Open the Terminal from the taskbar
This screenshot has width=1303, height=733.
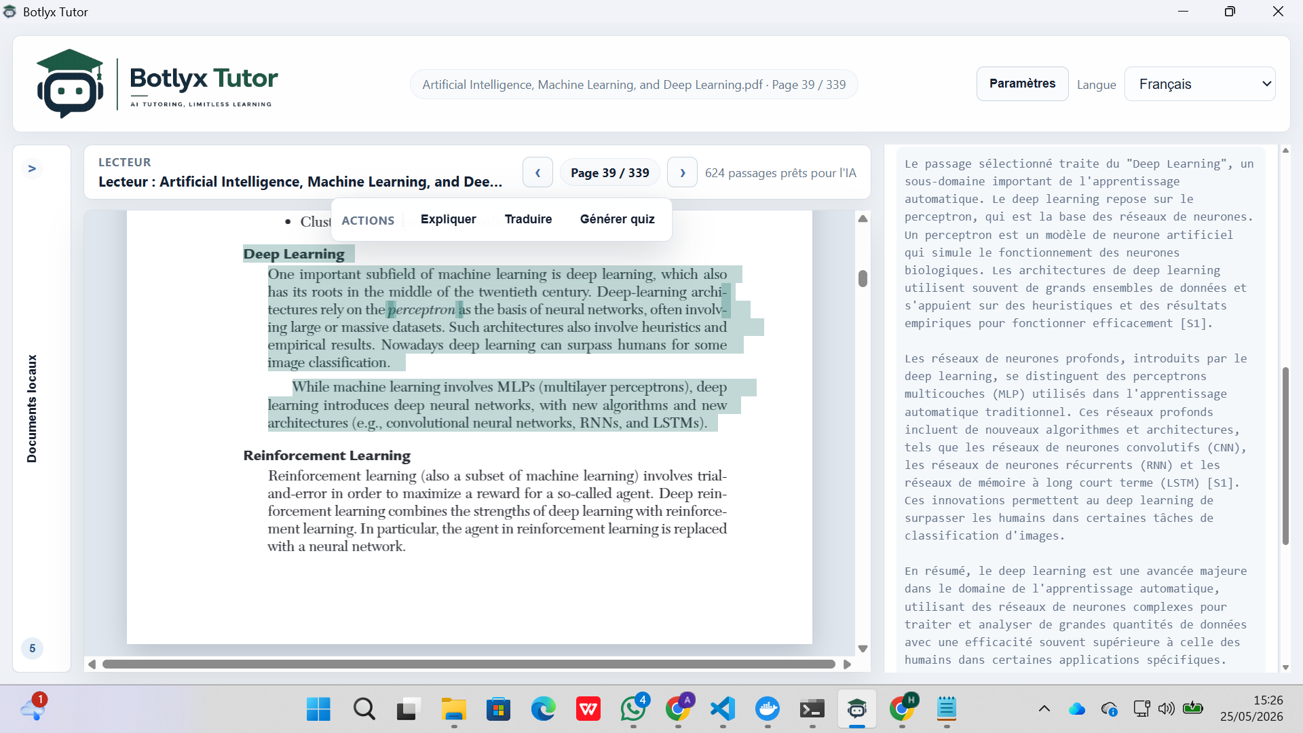[812, 709]
